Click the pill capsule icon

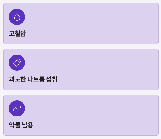pyautogui.click(x=17, y=109)
